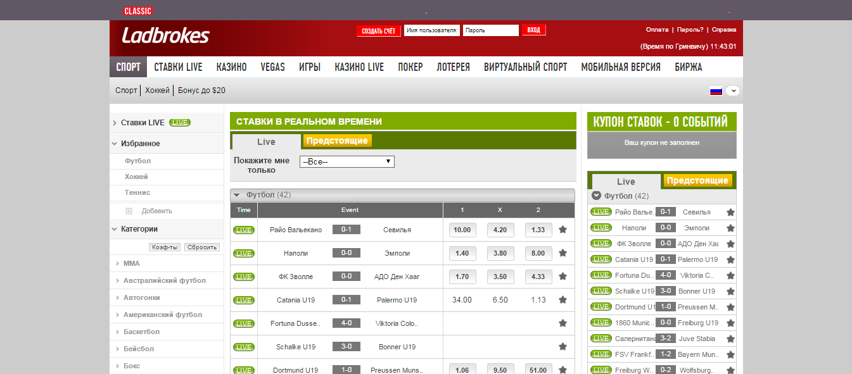Click the ВХОД login button
Screen dimensions: 852x374
pos(534,30)
